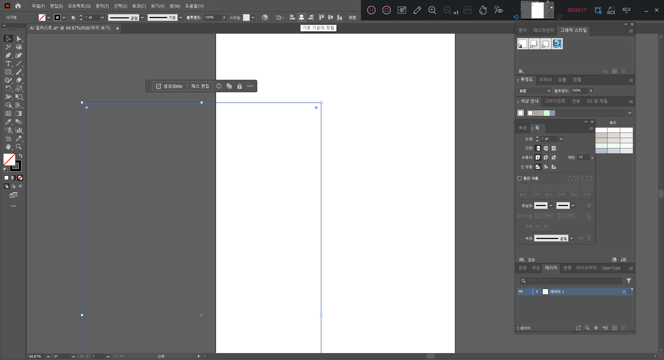Switch to the 변형 tab
This screenshot has height=360, width=664.
pos(567,268)
